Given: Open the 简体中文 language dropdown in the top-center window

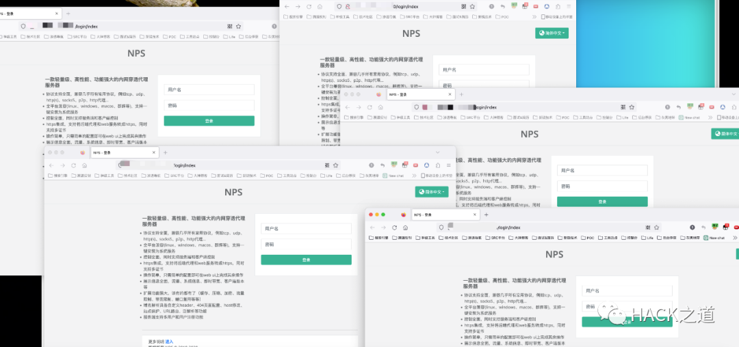Looking at the screenshot, I should coord(552,33).
